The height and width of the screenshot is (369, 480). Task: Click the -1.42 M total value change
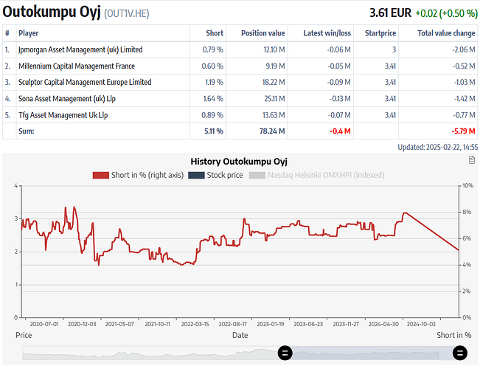coord(465,99)
